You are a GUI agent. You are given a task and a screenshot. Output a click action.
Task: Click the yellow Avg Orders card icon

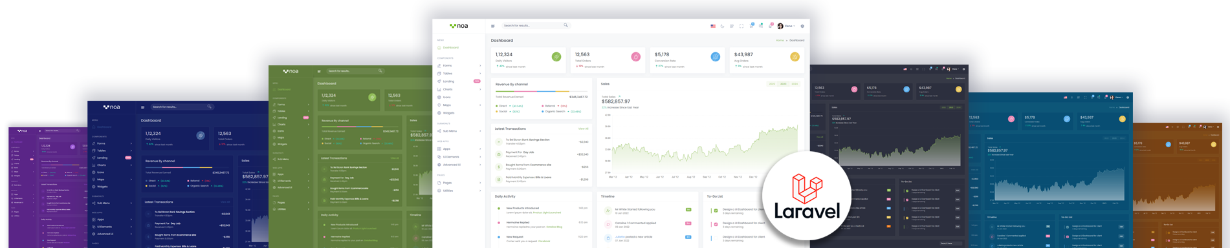(x=795, y=57)
